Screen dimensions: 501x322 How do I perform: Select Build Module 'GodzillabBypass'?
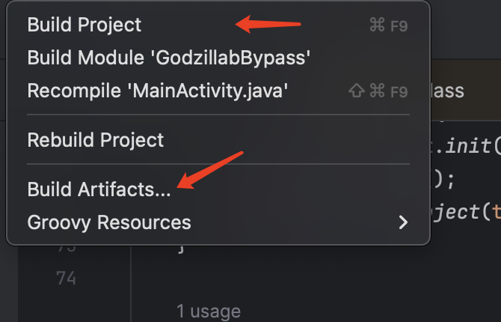tap(168, 58)
